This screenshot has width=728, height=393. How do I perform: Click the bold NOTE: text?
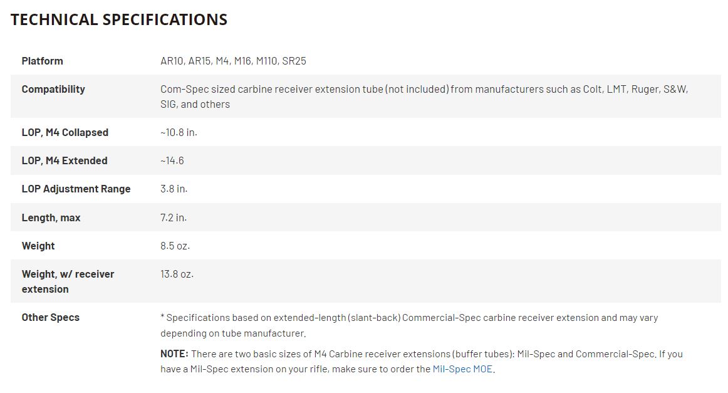tap(174, 354)
